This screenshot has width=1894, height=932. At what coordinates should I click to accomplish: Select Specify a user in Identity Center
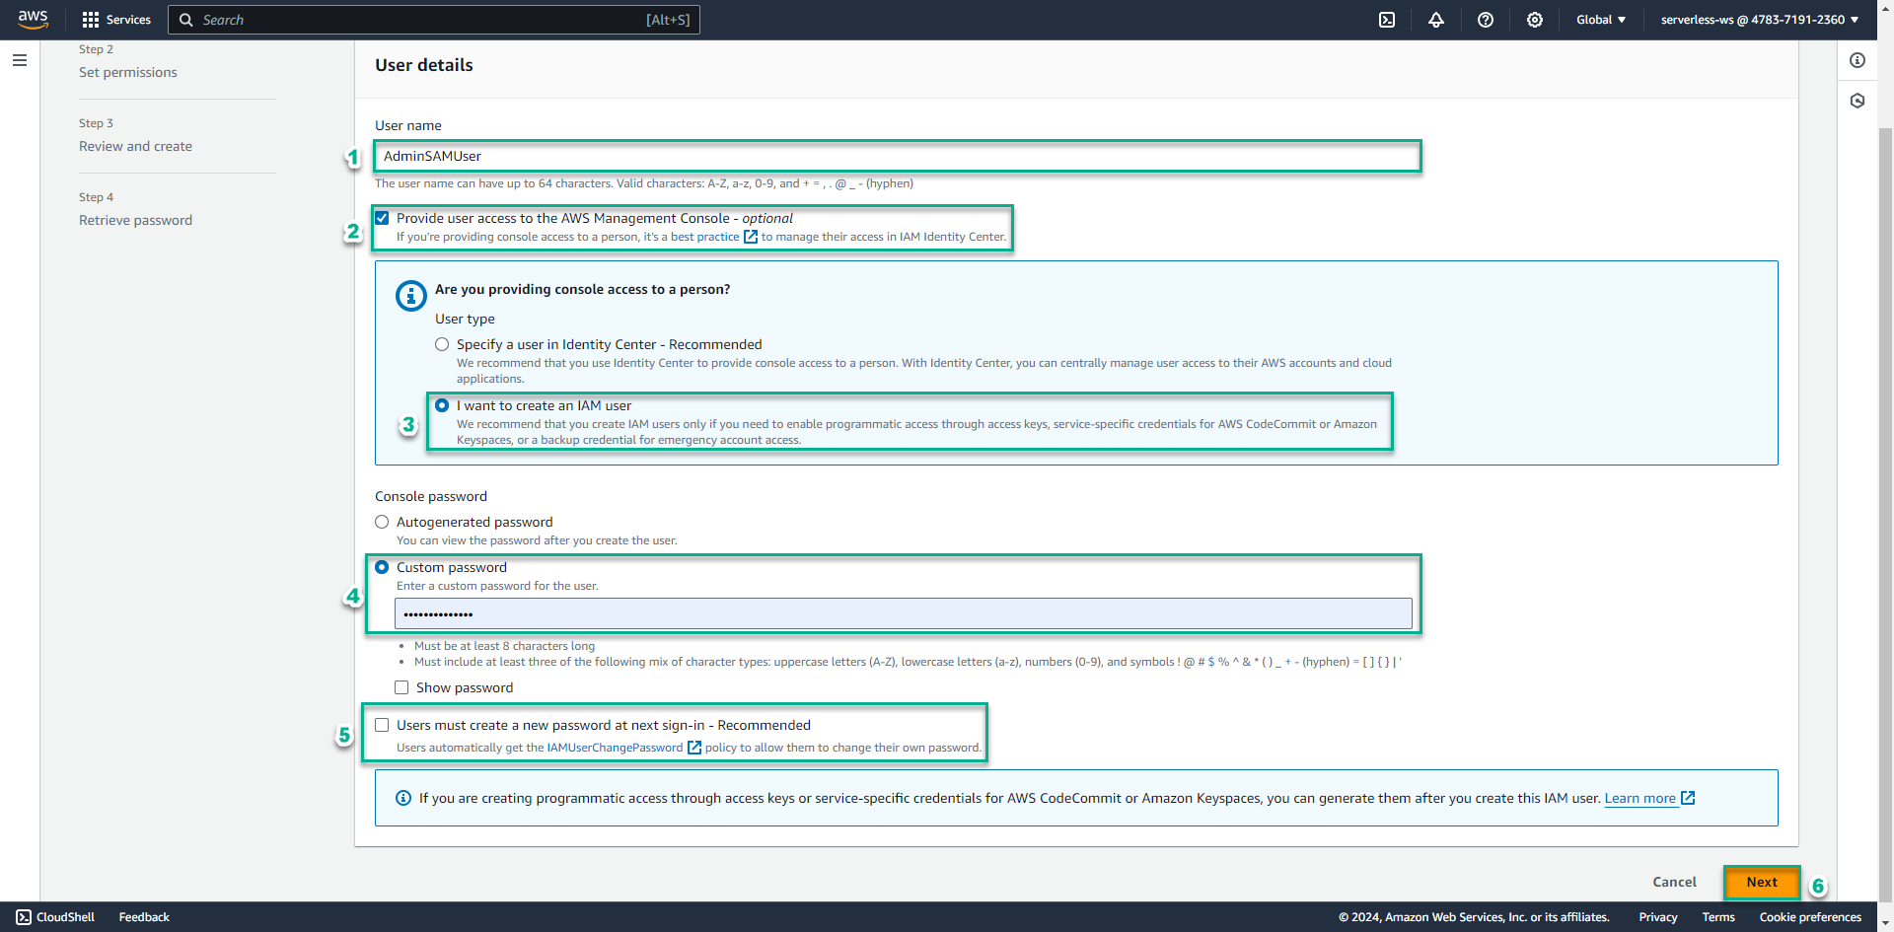[442, 344]
